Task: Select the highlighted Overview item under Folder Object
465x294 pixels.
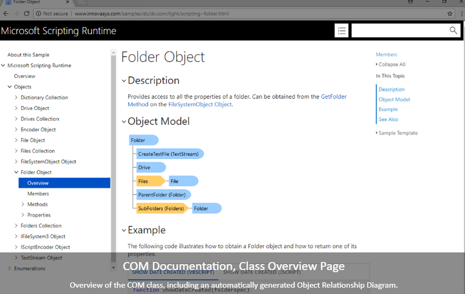Action: click(x=64, y=183)
